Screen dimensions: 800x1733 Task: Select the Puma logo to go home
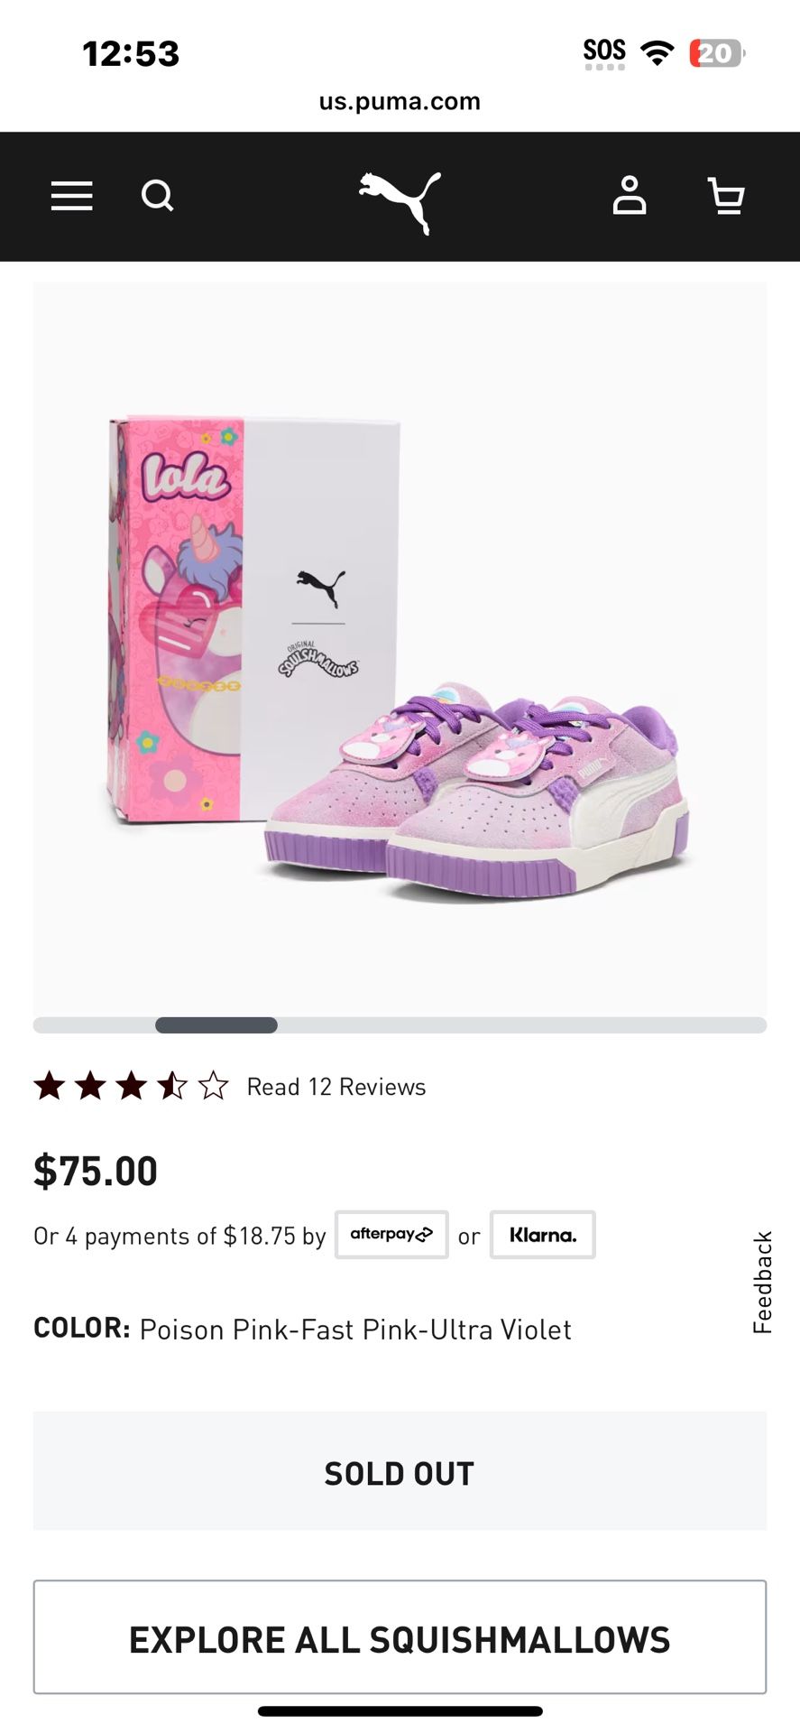[400, 197]
